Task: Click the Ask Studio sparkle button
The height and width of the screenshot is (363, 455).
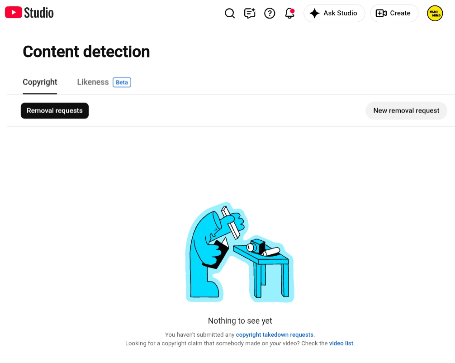Action: point(334,13)
